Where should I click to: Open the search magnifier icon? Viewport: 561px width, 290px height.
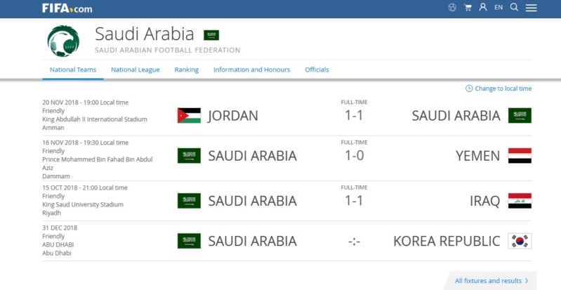[514, 7]
